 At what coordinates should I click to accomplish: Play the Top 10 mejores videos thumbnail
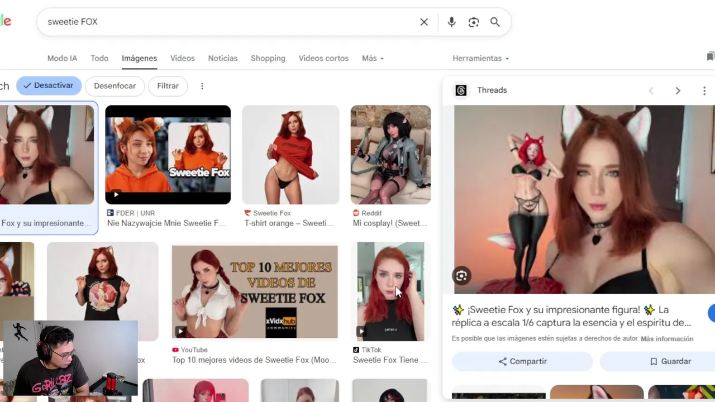pyautogui.click(x=255, y=292)
